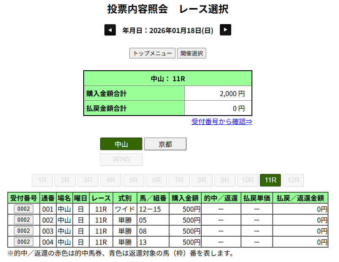The width and height of the screenshot is (339, 262).
Task: Open the 受付番号から確認 link
Action: [x=222, y=122]
